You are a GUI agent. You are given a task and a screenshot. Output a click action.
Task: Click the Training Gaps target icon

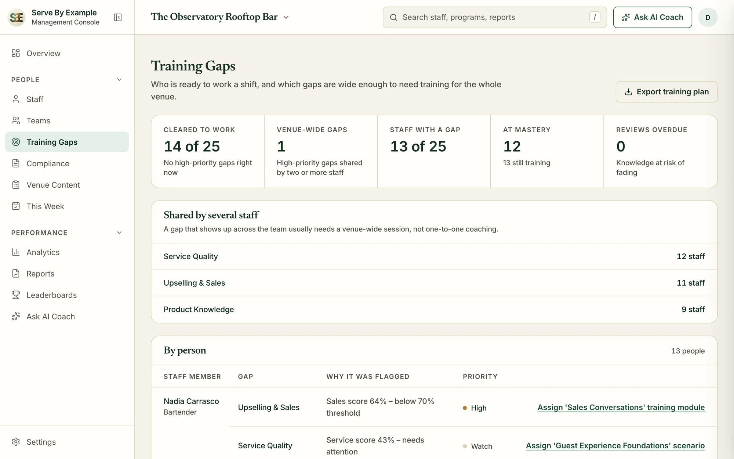pos(16,142)
